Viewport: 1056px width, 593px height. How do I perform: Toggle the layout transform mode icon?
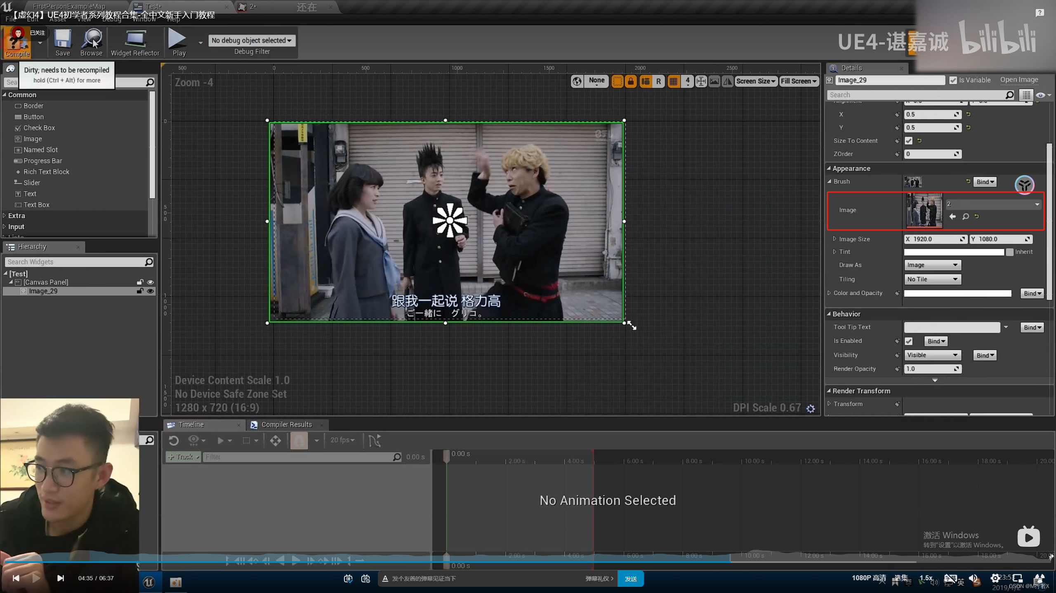[x=645, y=81]
